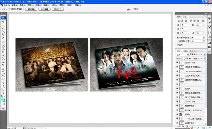Toggle the 连字 hyphenate checkbox
Image resolution: width=212 pixels, height=129 pixels.
178,45
